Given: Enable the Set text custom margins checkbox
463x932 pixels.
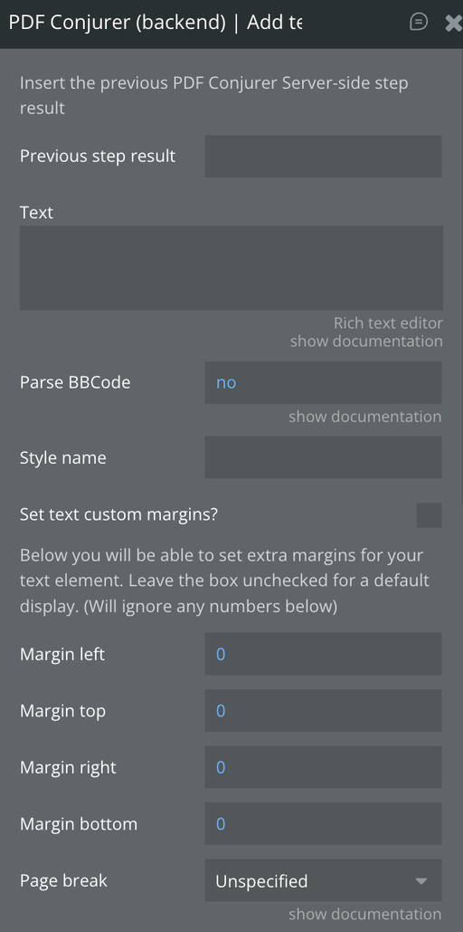Looking at the screenshot, I should tap(430, 515).
